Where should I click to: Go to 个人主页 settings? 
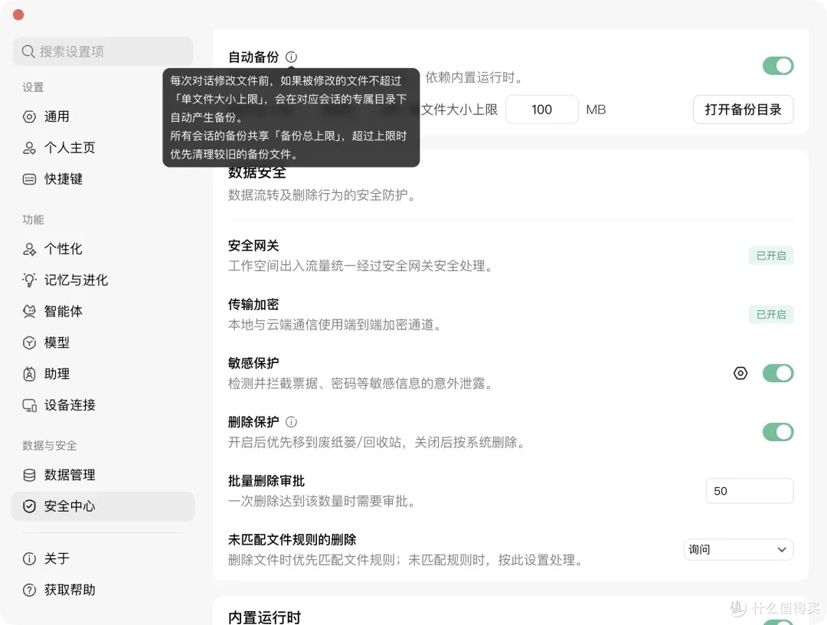pos(103,148)
